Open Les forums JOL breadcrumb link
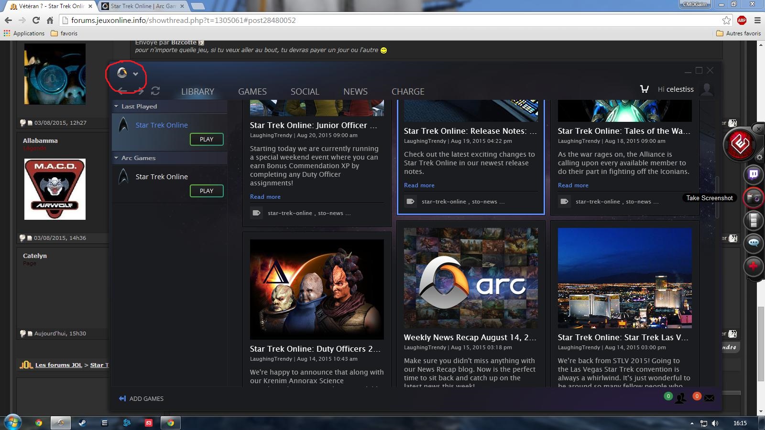 (59, 365)
